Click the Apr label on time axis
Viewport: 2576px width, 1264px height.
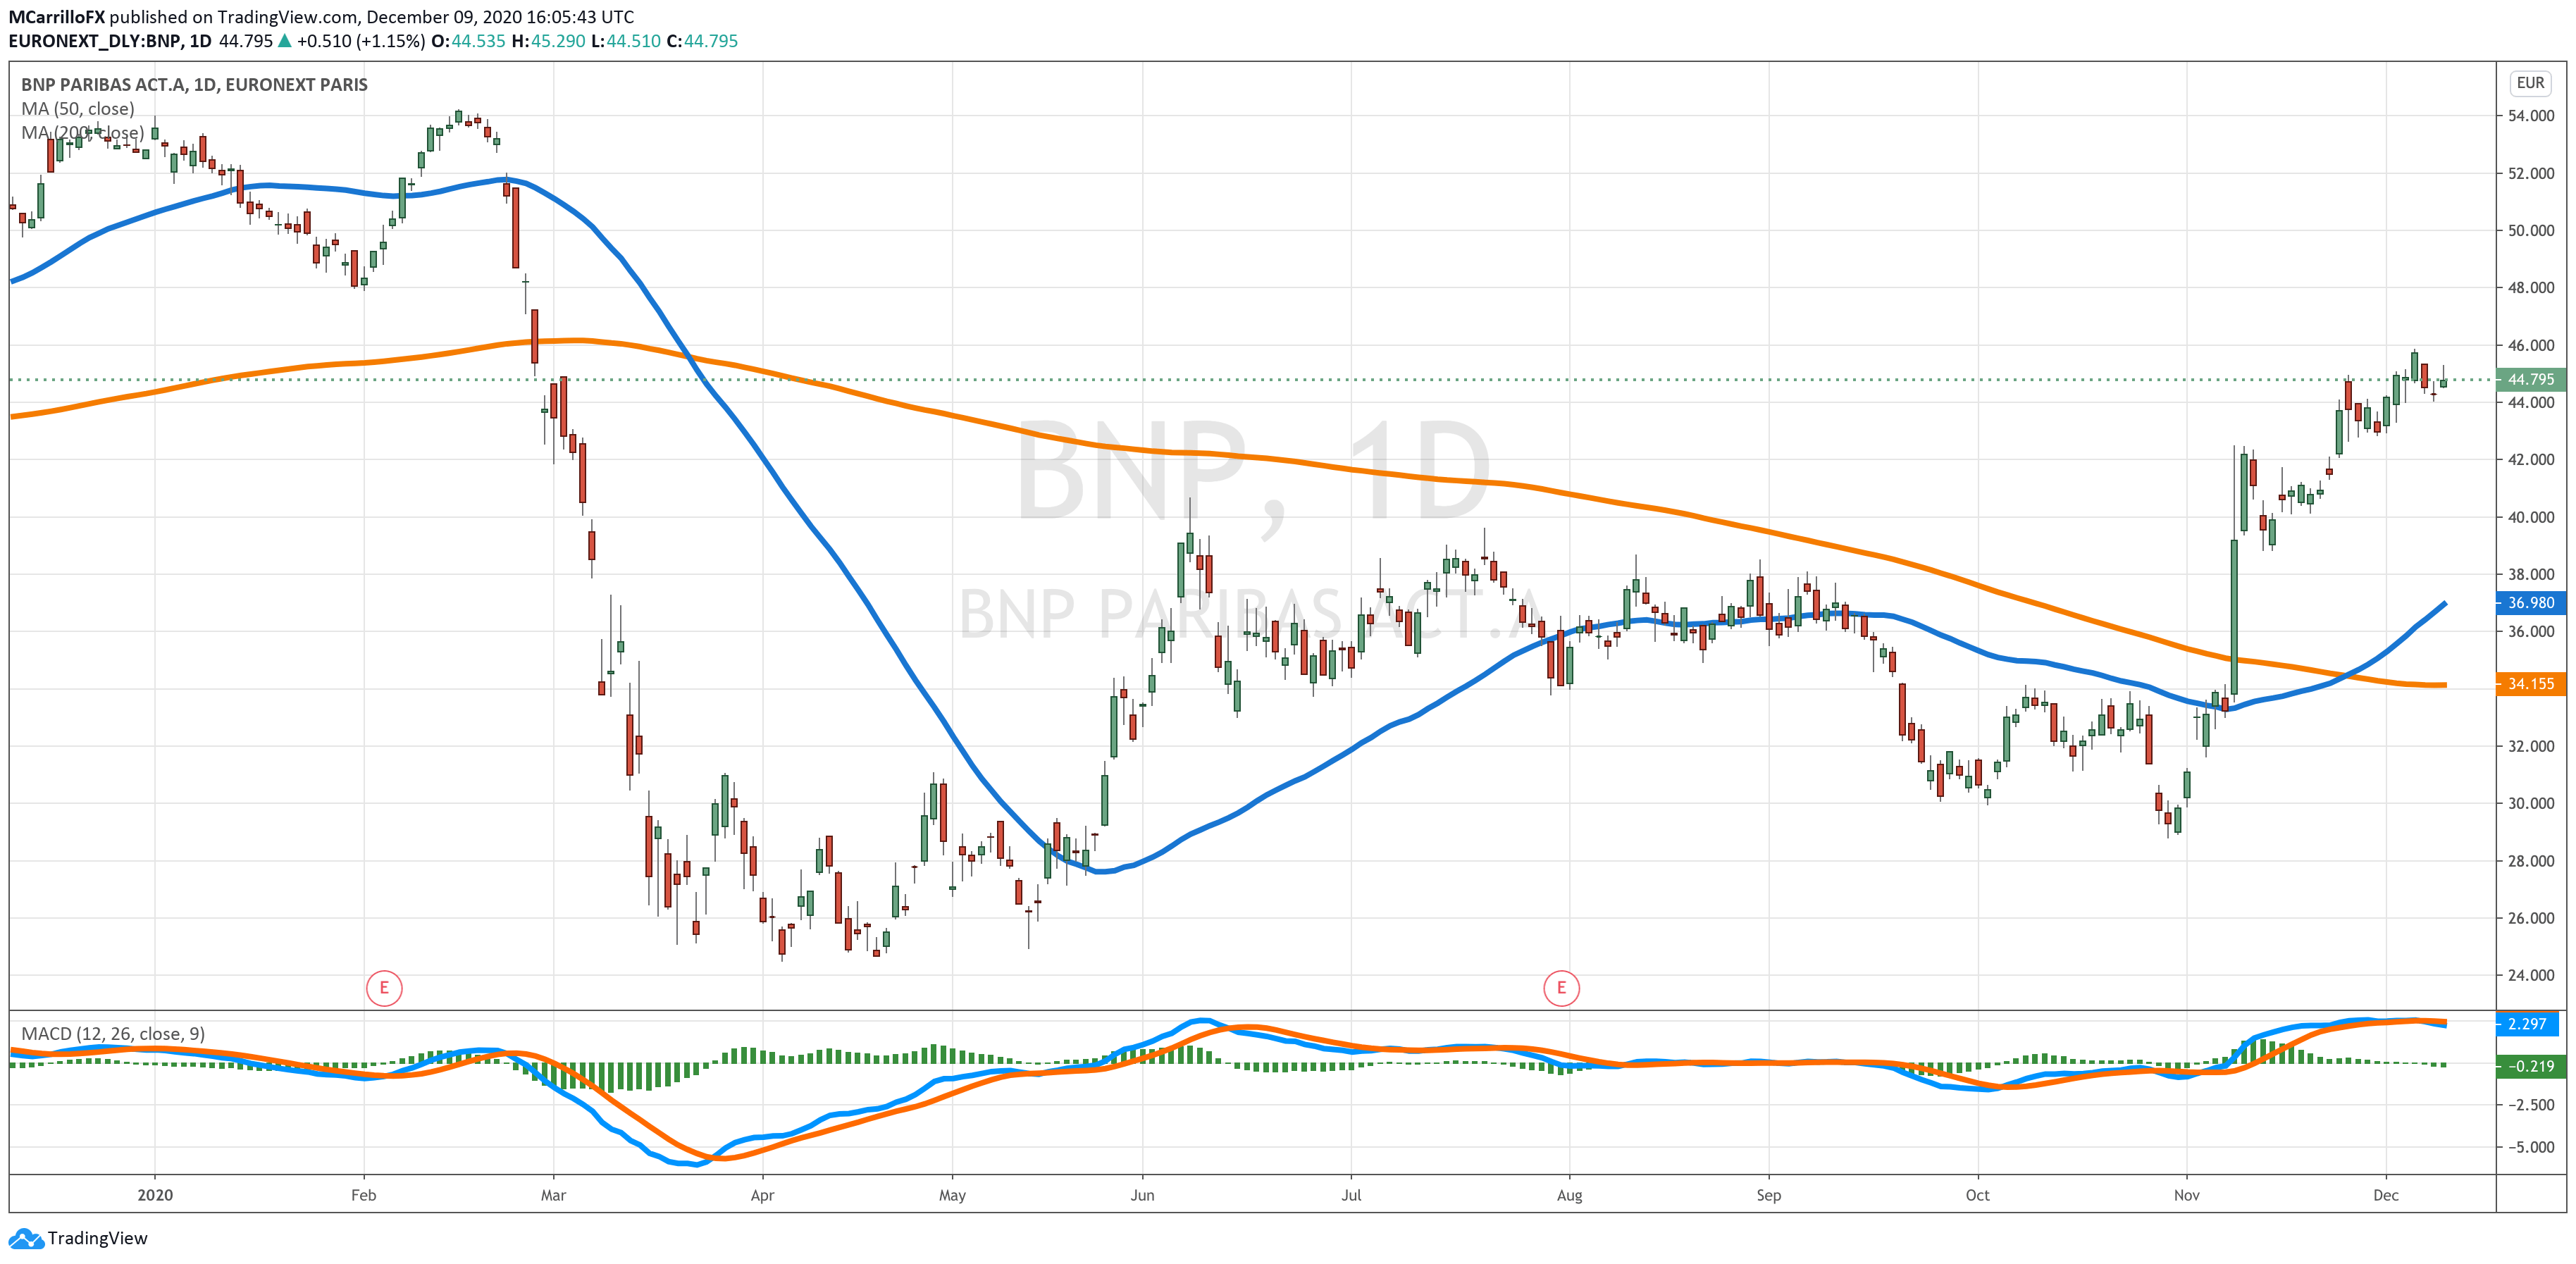click(762, 1195)
